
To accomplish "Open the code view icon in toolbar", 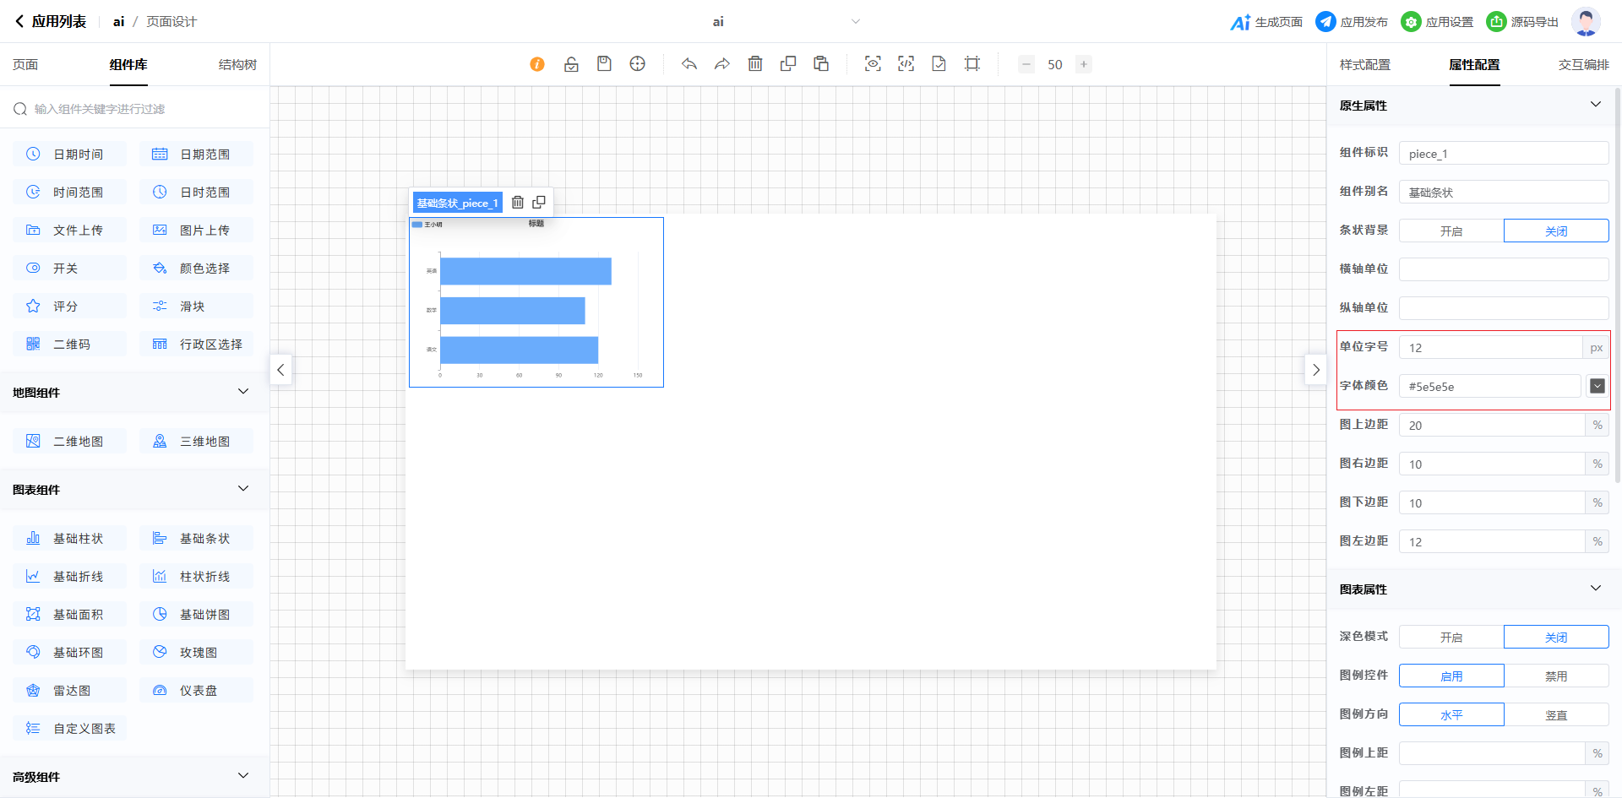I will click(x=906, y=64).
